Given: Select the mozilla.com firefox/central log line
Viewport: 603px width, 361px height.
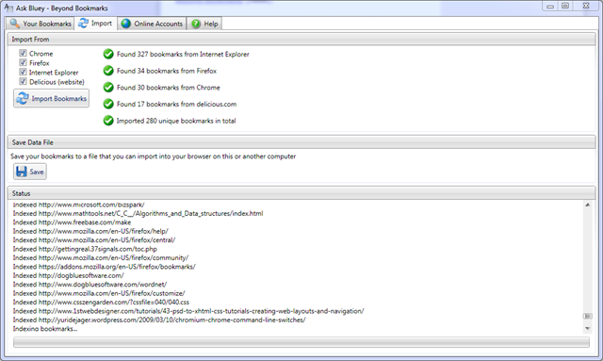Looking at the screenshot, I should pyautogui.click(x=94, y=239).
